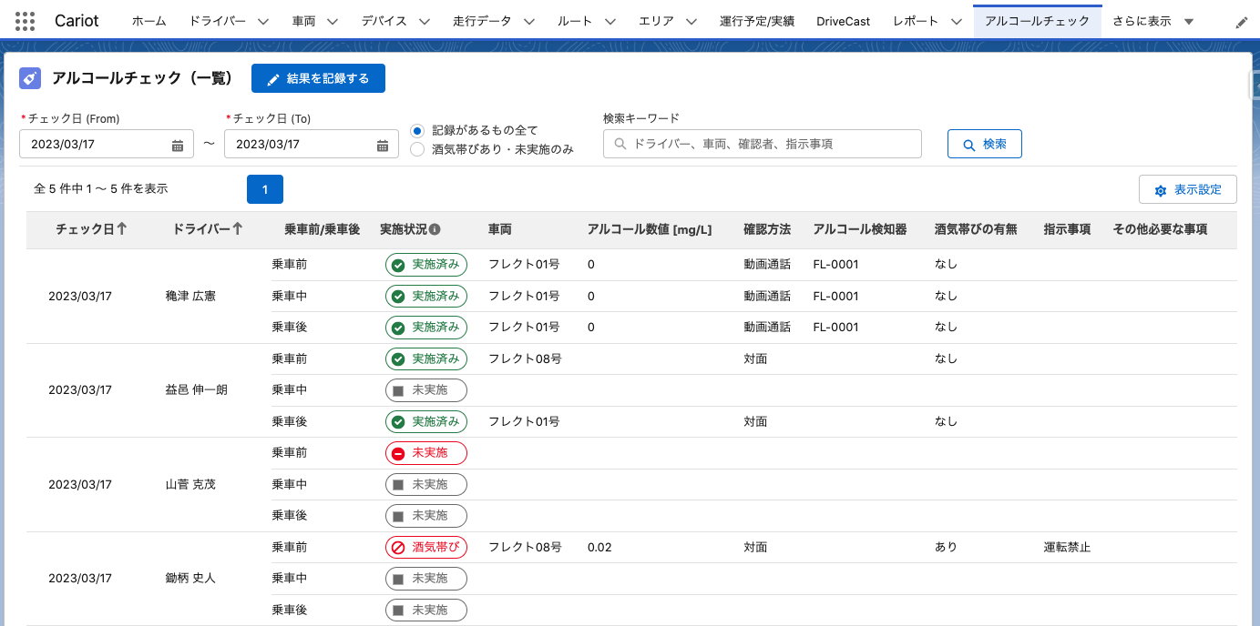The height and width of the screenshot is (626, 1260).
Task: Click the チェック日 (From) date field
Action: pos(107,144)
